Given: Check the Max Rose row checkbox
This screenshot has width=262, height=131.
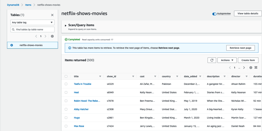Looking at the screenshot, I should pos(66,126).
